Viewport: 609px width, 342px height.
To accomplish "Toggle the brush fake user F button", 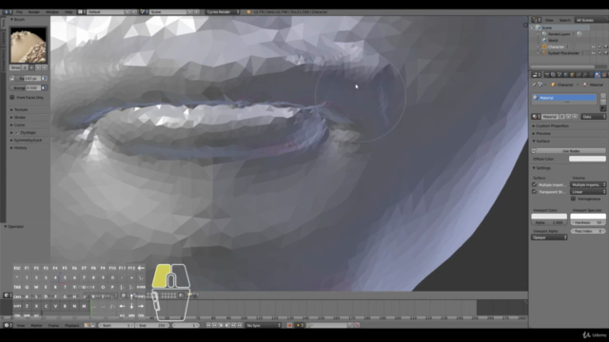I will 31,67.
